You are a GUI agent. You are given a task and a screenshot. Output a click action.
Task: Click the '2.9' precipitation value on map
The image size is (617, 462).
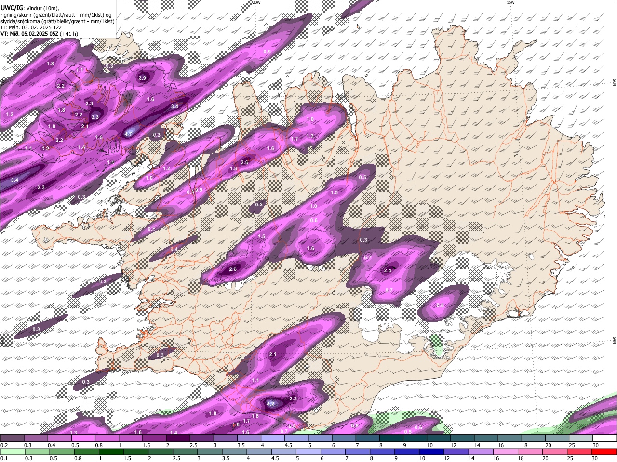tap(142, 78)
